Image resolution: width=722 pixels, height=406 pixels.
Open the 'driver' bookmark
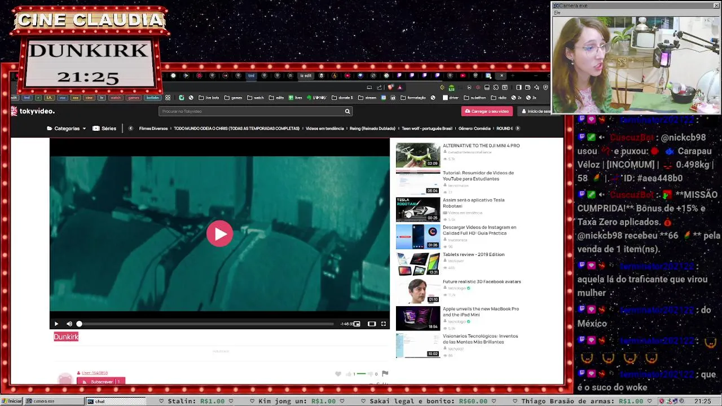[451, 98]
